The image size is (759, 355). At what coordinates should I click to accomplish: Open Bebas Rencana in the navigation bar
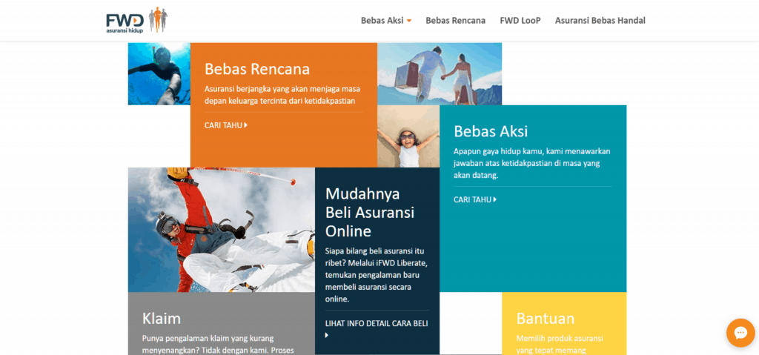pos(455,21)
